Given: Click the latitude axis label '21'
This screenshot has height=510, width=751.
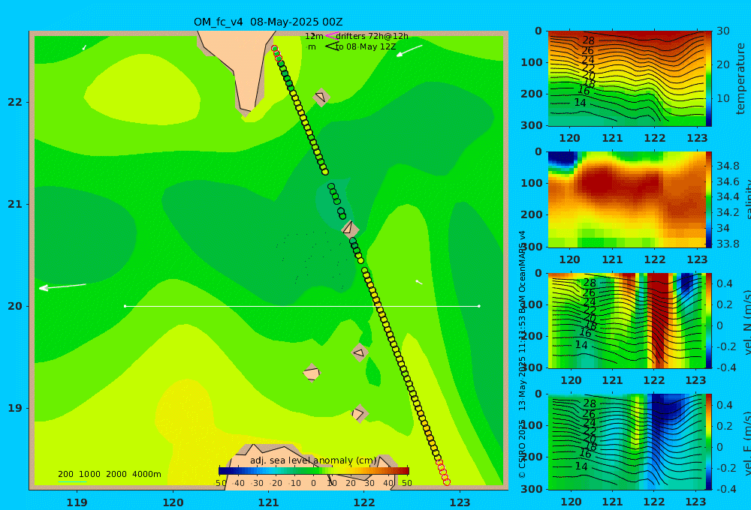Looking at the screenshot, I should 15,204.
